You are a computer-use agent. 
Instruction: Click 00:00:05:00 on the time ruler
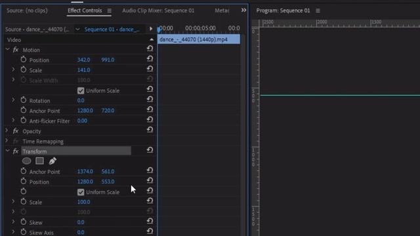200,28
